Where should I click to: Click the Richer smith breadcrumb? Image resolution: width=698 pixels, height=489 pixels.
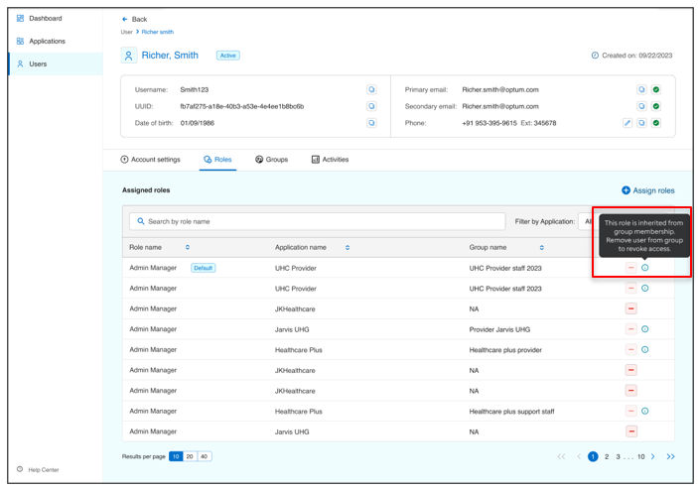[158, 32]
